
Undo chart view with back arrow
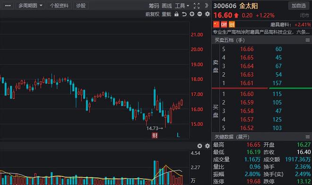tap(184, 14)
